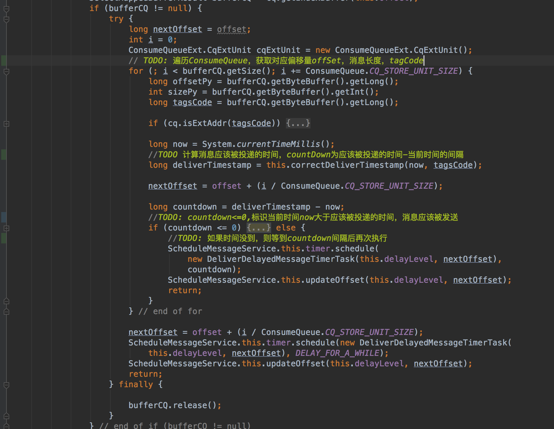The image size is (554, 429).
Task: Click the "return;" statement inside the else block
Action: point(185,290)
